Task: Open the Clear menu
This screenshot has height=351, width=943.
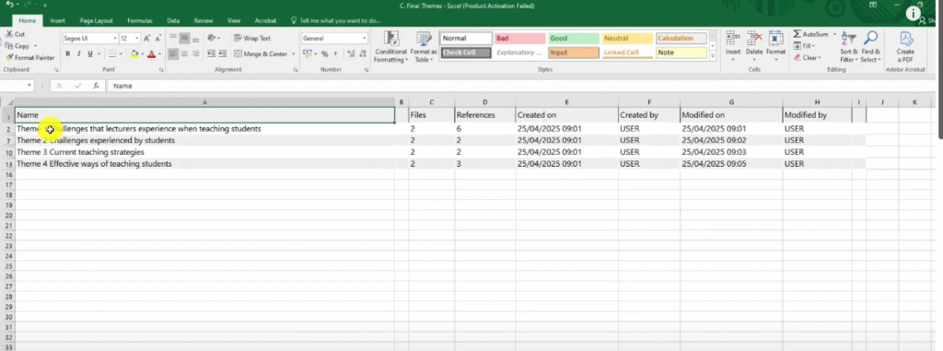Action: [807, 58]
